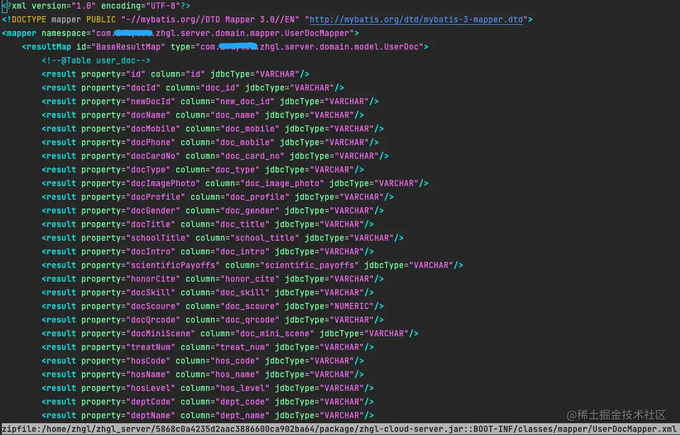The width and height of the screenshot is (680, 435).
Task: Click the xml version declaration line
Action: pos(96,6)
